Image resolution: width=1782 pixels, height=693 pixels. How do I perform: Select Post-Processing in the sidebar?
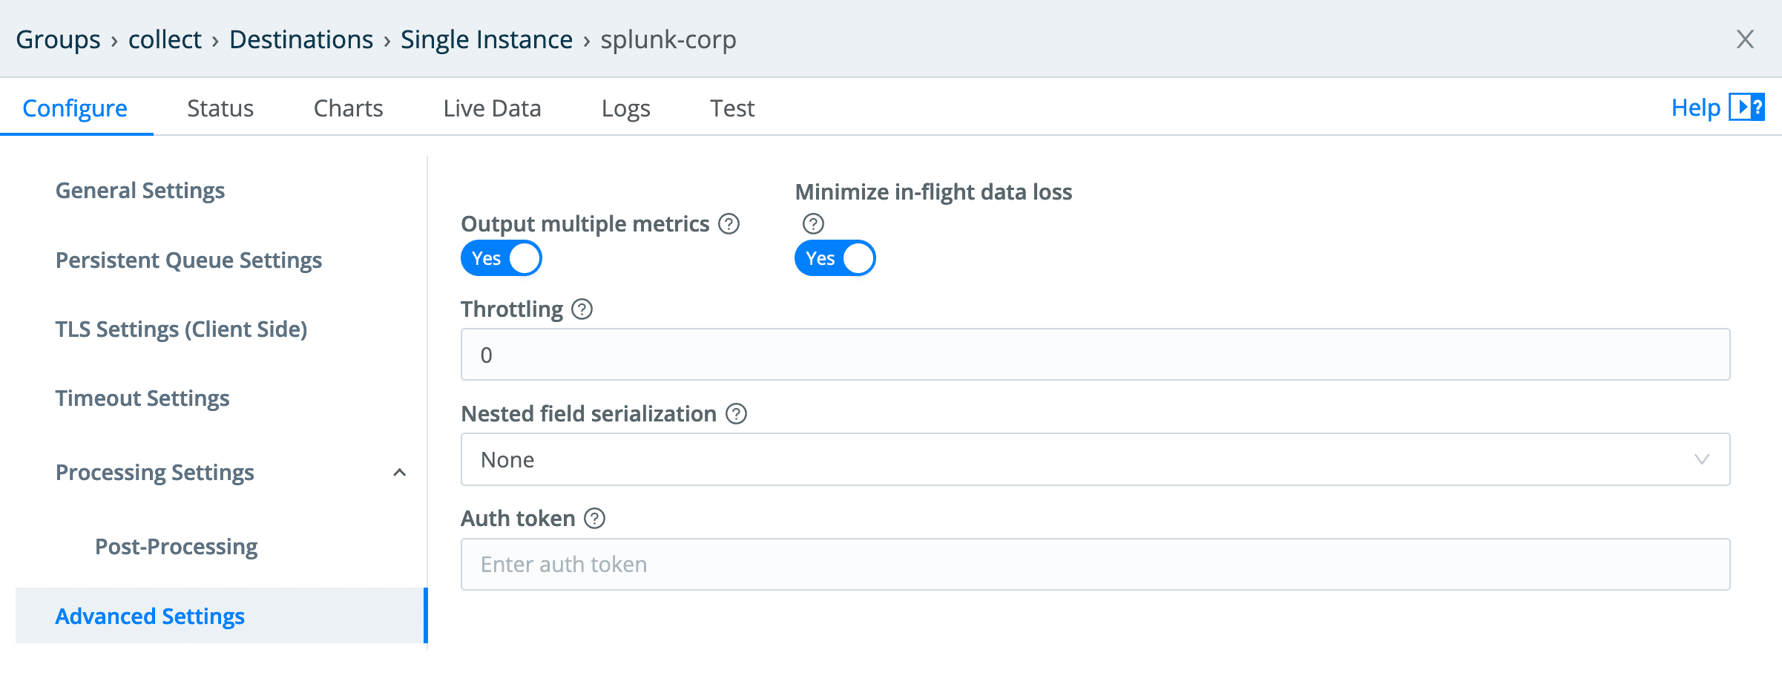[176, 546]
